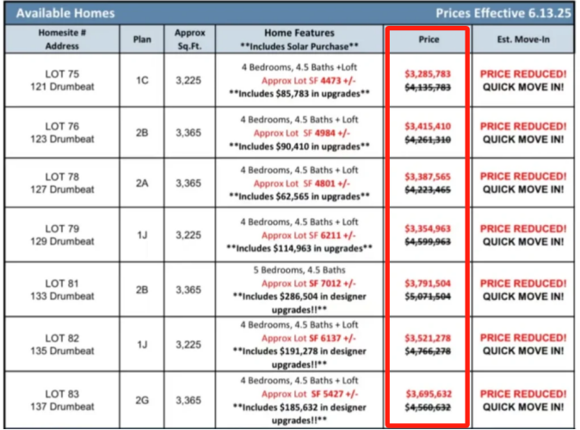Screen dimensions: 580x430
Task: Click 'Approx Lot SF 5427 +/-' text
Action: coord(310,394)
